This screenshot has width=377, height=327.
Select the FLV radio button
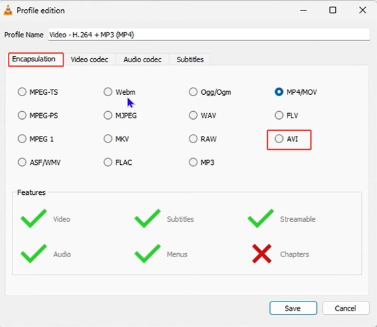[279, 115]
